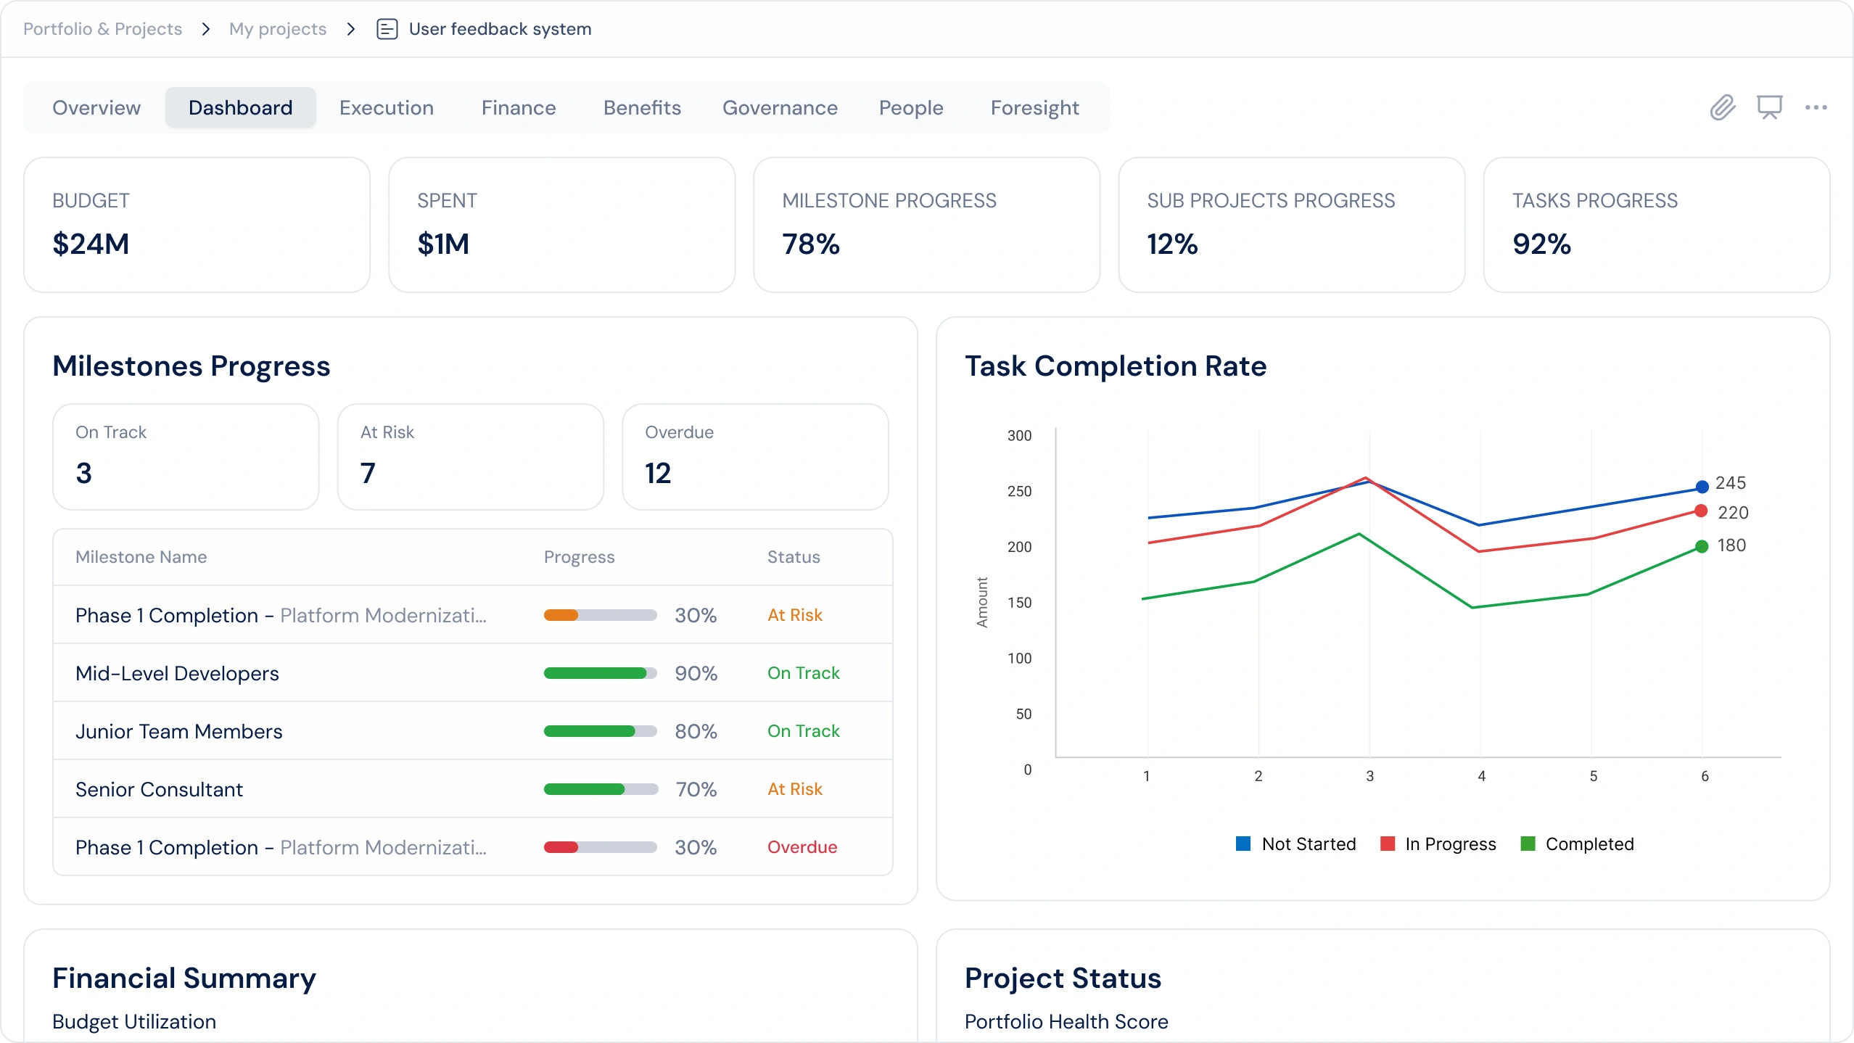The width and height of the screenshot is (1854, 1043).
Task: Toggle the Completed legend swatch
Action: [x=1528, y=844]
